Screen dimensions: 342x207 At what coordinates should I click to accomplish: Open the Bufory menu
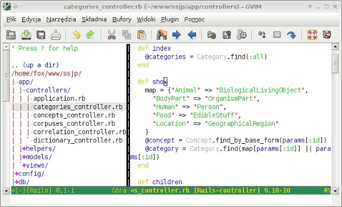pyautogui.click(x=122, y=19)
